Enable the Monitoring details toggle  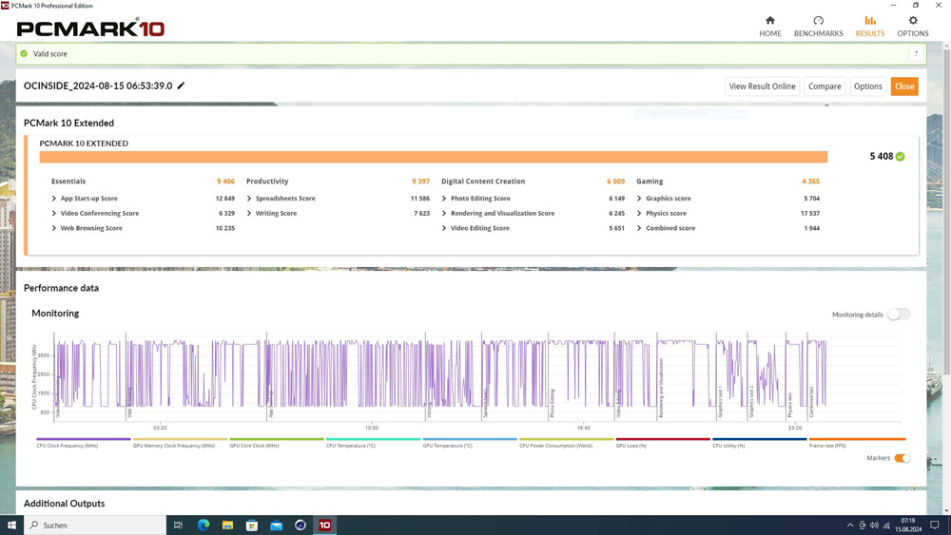click(899, 315)
